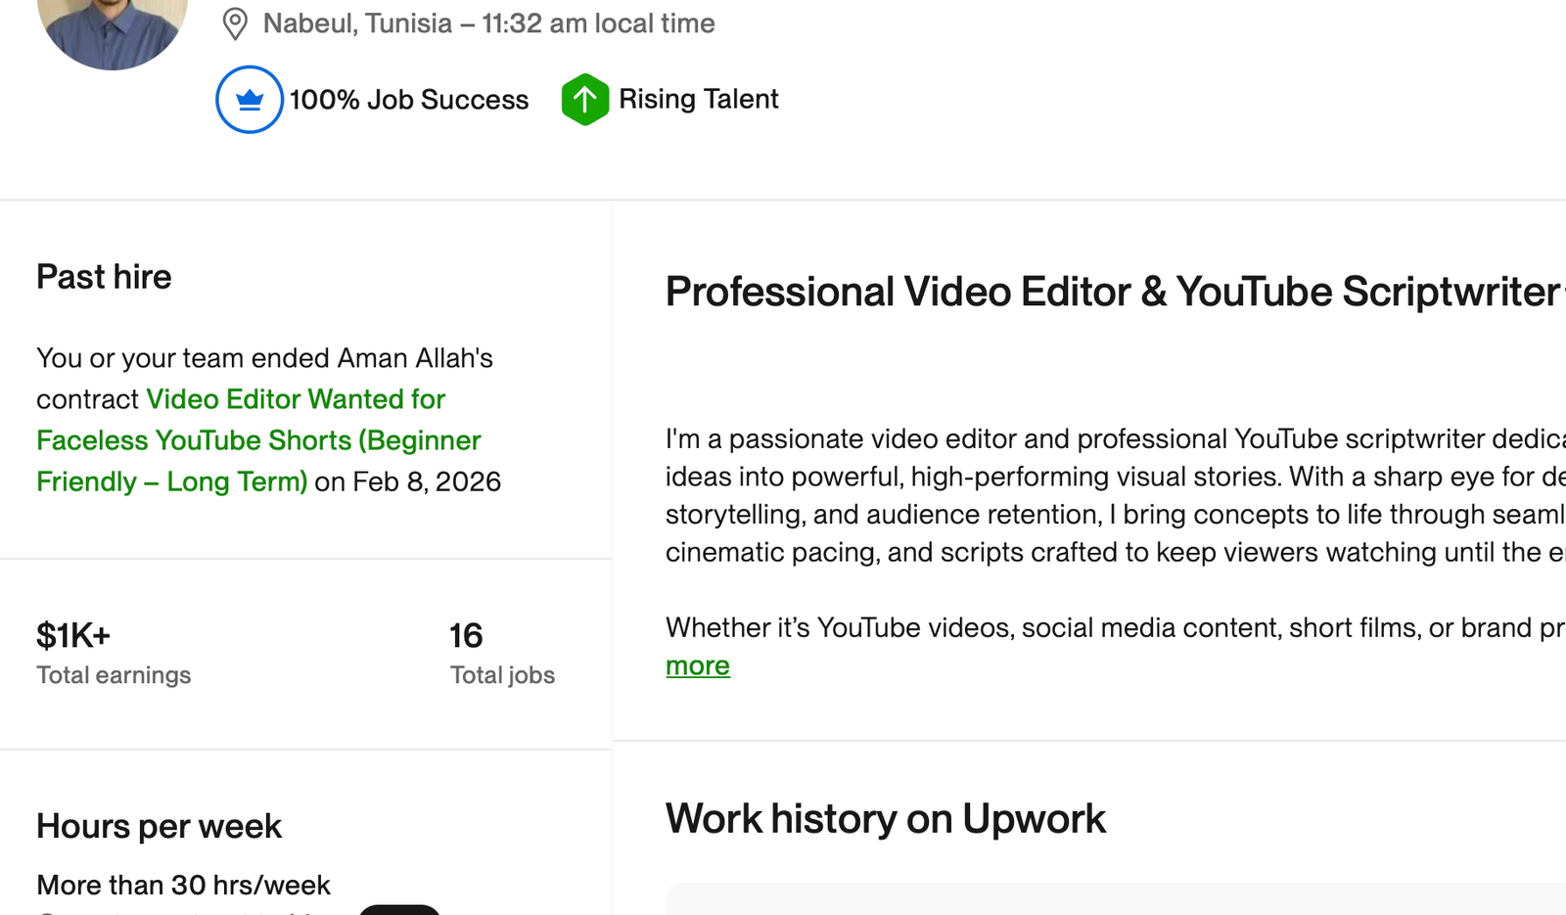Click the upward arrow inside Rising Talent hexagon
This screenshot has width=1566, height=915.
click(586, 99)
